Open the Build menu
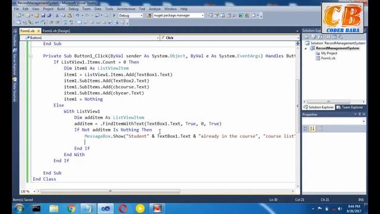 (x=61, y=9)
